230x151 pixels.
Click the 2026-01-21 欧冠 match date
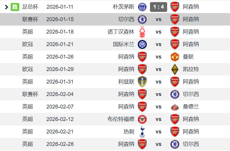click(60, 44)
